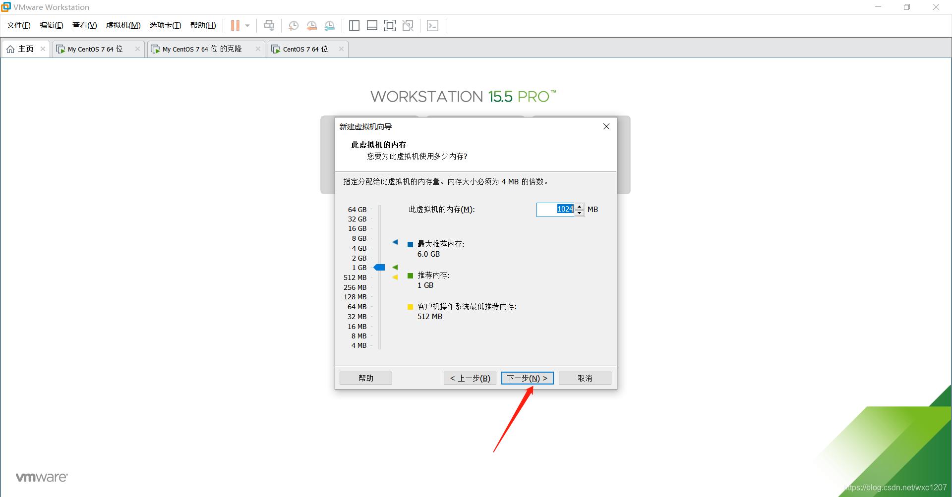Viewport: 952px width, 497px height.
Task: Toggle the library sidebar view icon
Action: (354, 26)
